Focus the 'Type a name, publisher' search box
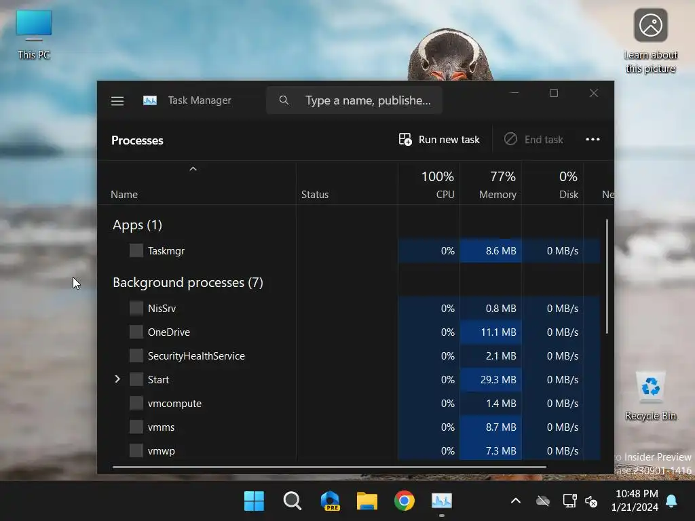The image size is (695, 521). pyautogui.click(x=354, y=100)
